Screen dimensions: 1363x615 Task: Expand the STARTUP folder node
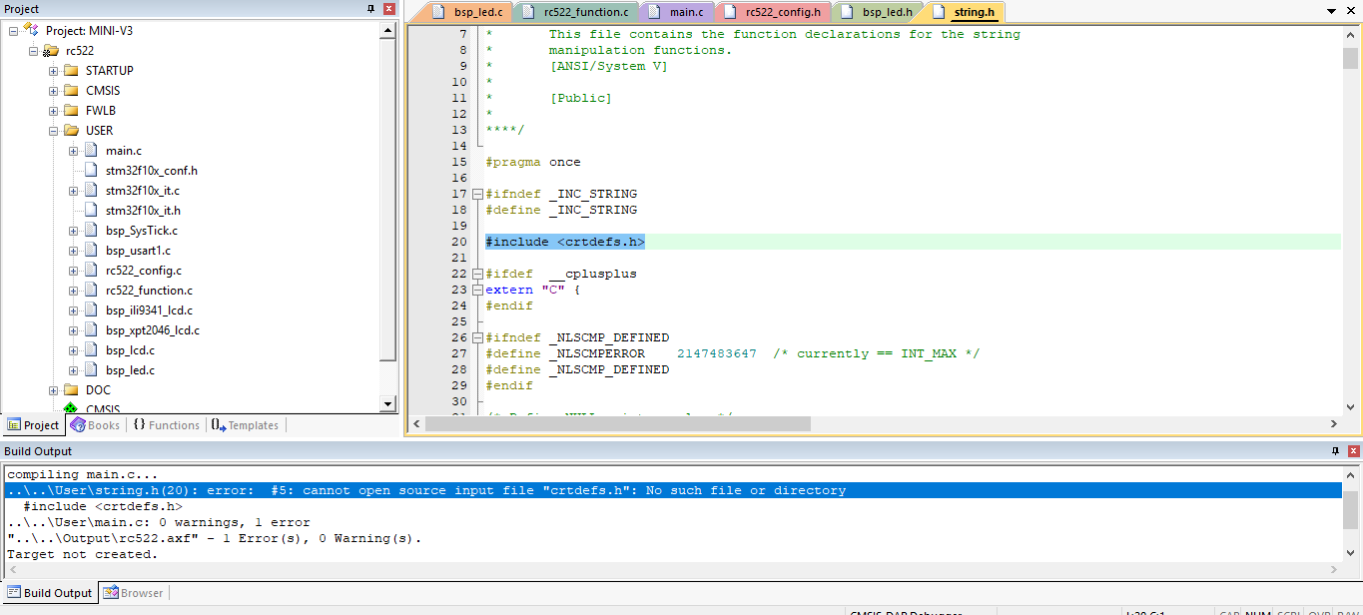54,71
